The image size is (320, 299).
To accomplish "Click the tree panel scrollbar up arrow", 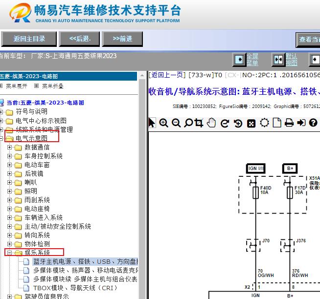I will click(142, 76).
